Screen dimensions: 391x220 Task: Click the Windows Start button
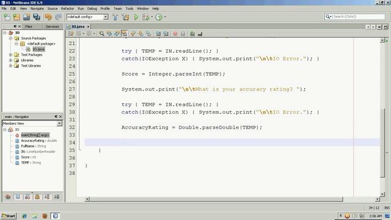coord(9,216)
